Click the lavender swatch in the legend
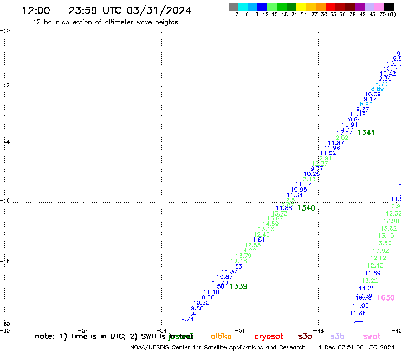 pyautogui.click(x=369, y=6)
